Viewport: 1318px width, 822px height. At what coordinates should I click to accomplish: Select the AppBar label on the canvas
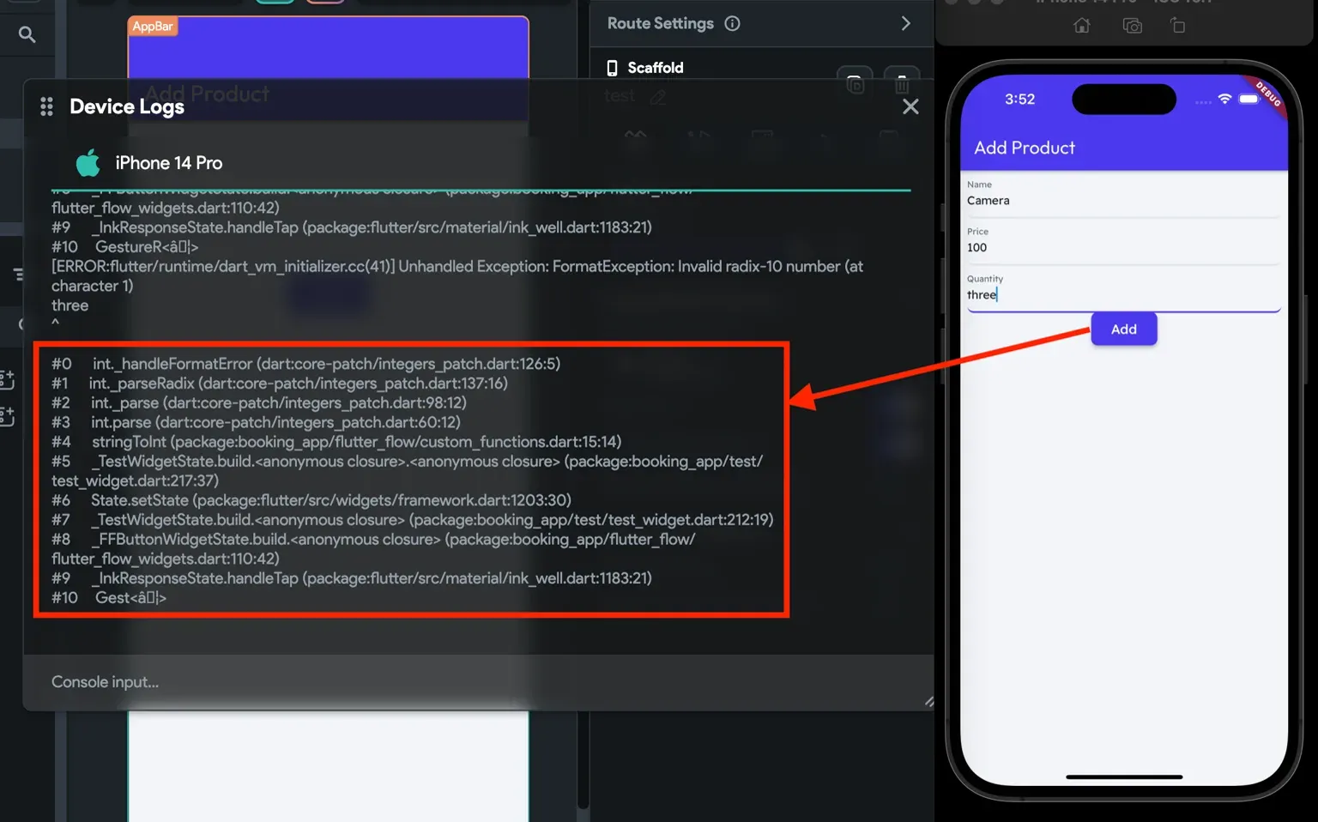pyautogui.click(x=153, y=27)
